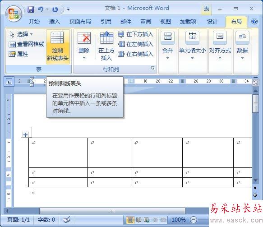Switch to Outline view
Screen dimensions: 263x227
pyautogui.click(x=155, y=220)
